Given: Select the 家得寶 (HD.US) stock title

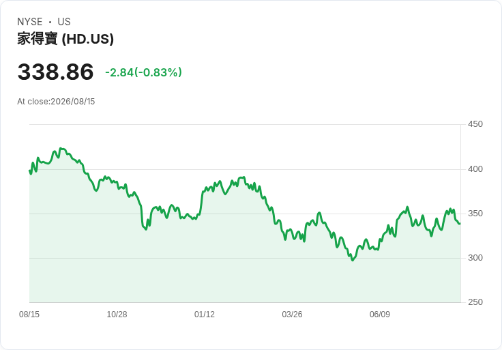Looking at the screenshot, I should click(65, 39).
